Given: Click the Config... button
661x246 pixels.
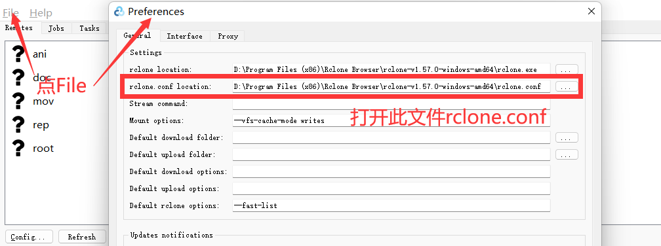Looking at the screenshot, I should point(29,237).
